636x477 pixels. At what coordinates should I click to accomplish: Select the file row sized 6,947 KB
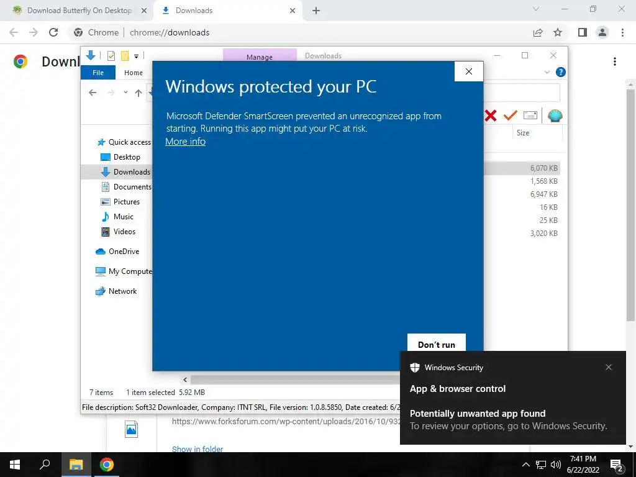click(522, 194)
